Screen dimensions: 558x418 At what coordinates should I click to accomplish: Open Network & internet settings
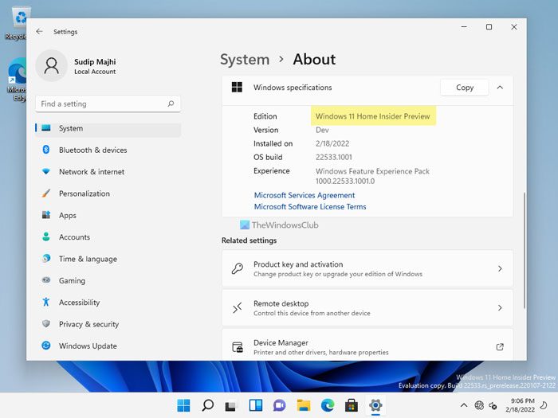[91, 172]
